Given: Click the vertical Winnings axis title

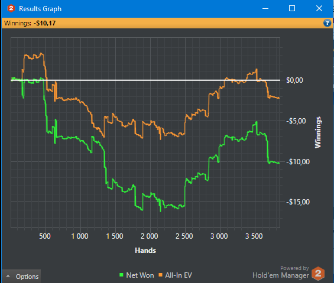Looking at the screenshot, I should [318, 132].
